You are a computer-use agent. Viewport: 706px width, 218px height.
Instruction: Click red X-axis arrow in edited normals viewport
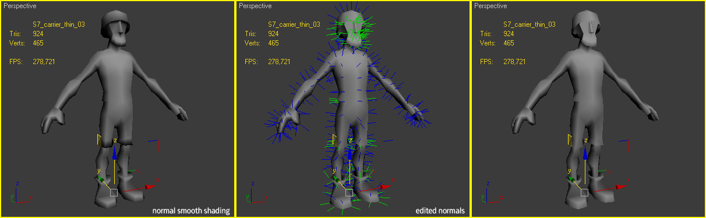tap(386, 187)
